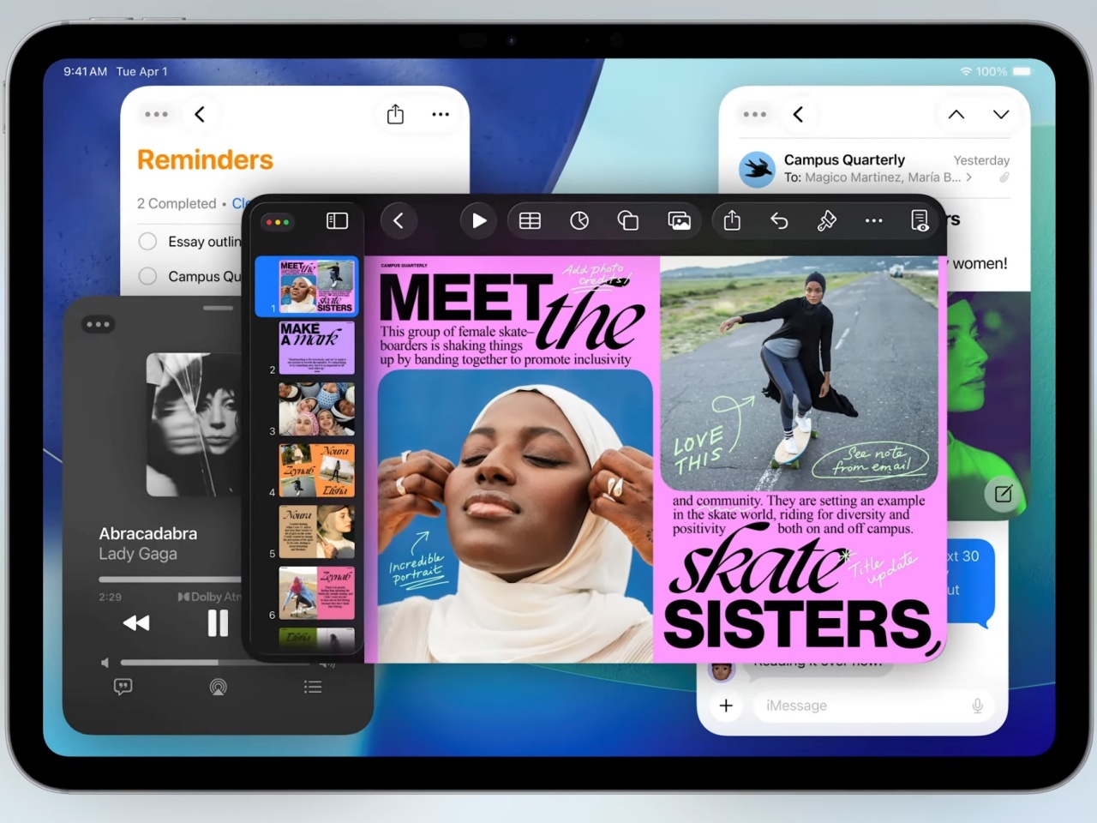This screenshot has width=1097, height=823.
Task: Select the skateboarder photo on slide
Action: pyautogui.click(x=800, y=374)
